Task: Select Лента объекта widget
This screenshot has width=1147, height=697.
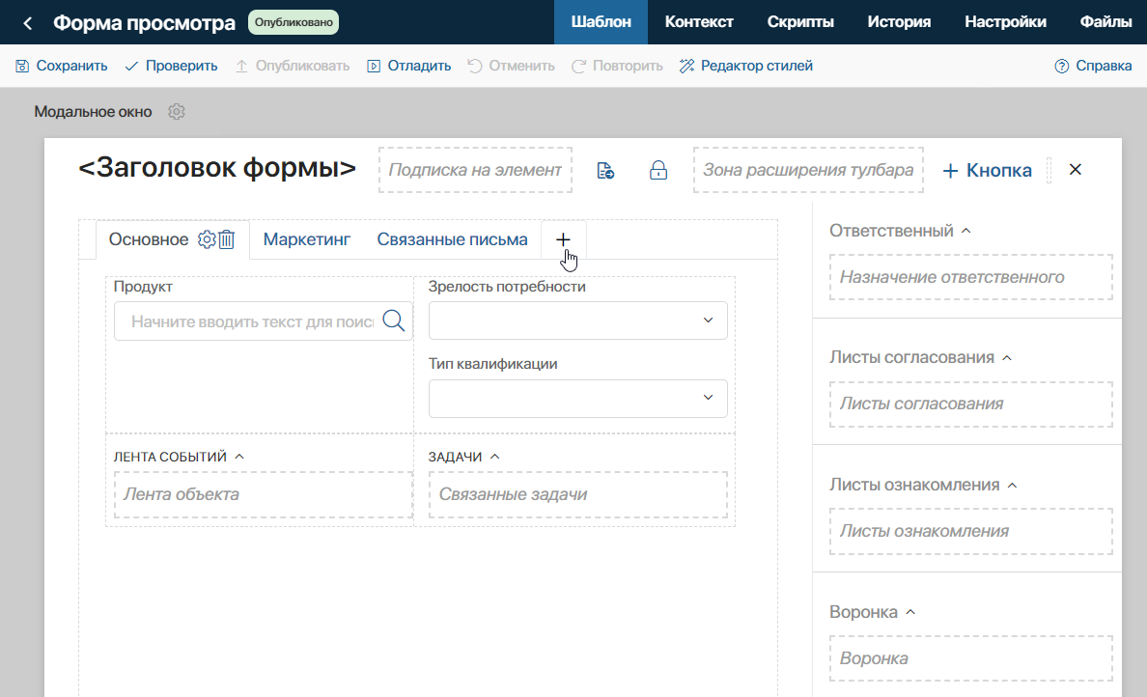Action: (264, 494)
